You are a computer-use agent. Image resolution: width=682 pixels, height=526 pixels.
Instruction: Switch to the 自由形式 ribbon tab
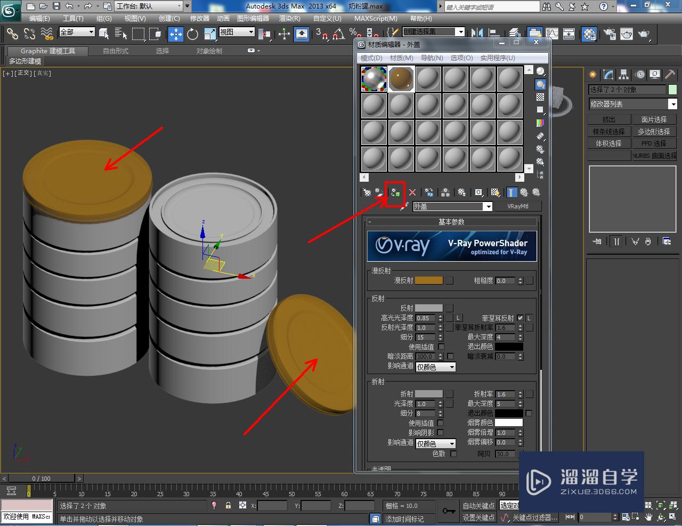coord(116,51)
